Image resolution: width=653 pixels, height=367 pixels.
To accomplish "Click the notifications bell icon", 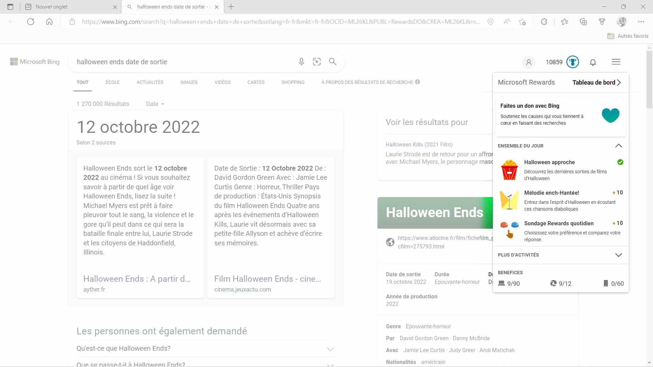I will point(593,62).
